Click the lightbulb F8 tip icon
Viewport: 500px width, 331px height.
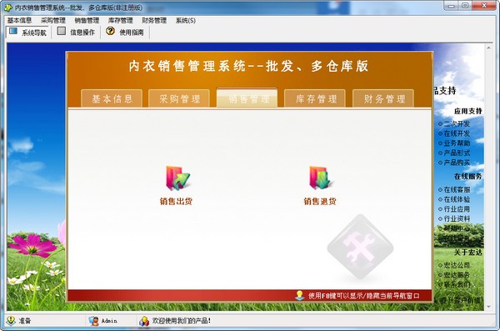coord(300,295)
